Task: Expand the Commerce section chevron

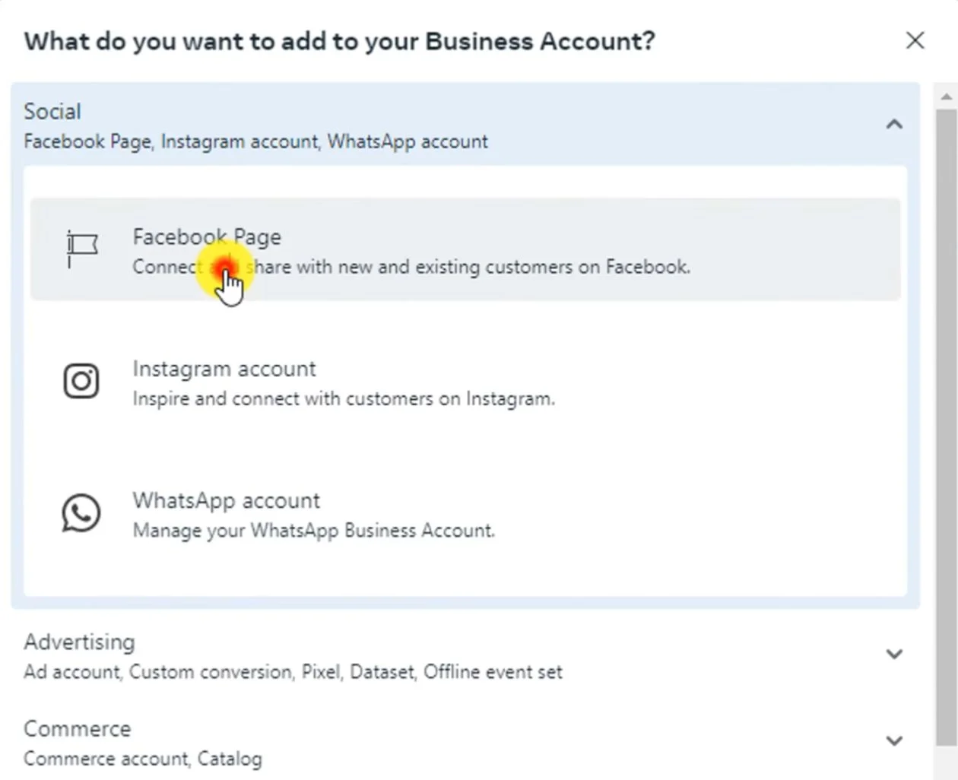Action: pyautogui.click(x=894, y=740)
